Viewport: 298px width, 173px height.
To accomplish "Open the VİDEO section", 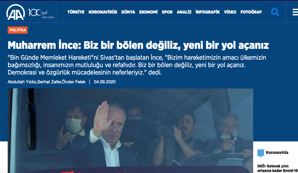I will (230, 12).
